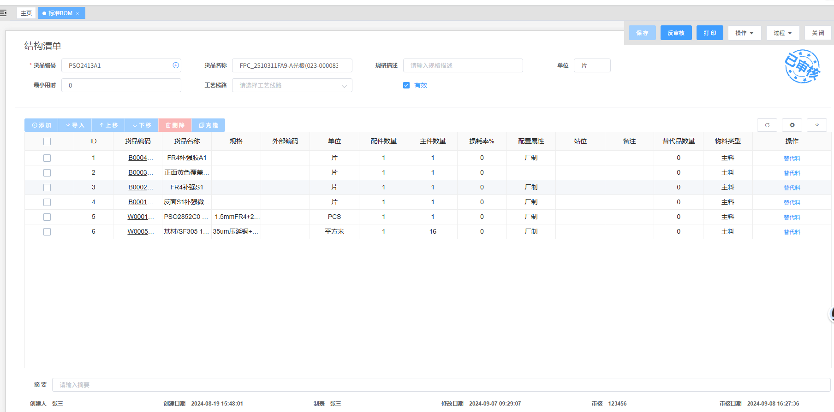Click the download export icon above table
This screenshot has height=412, width=834.
(x=817, y=125)
